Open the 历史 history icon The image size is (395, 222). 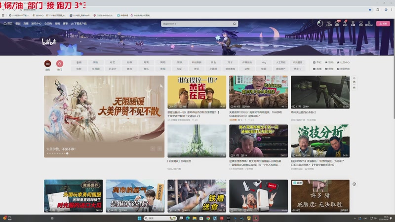[361, 23]
